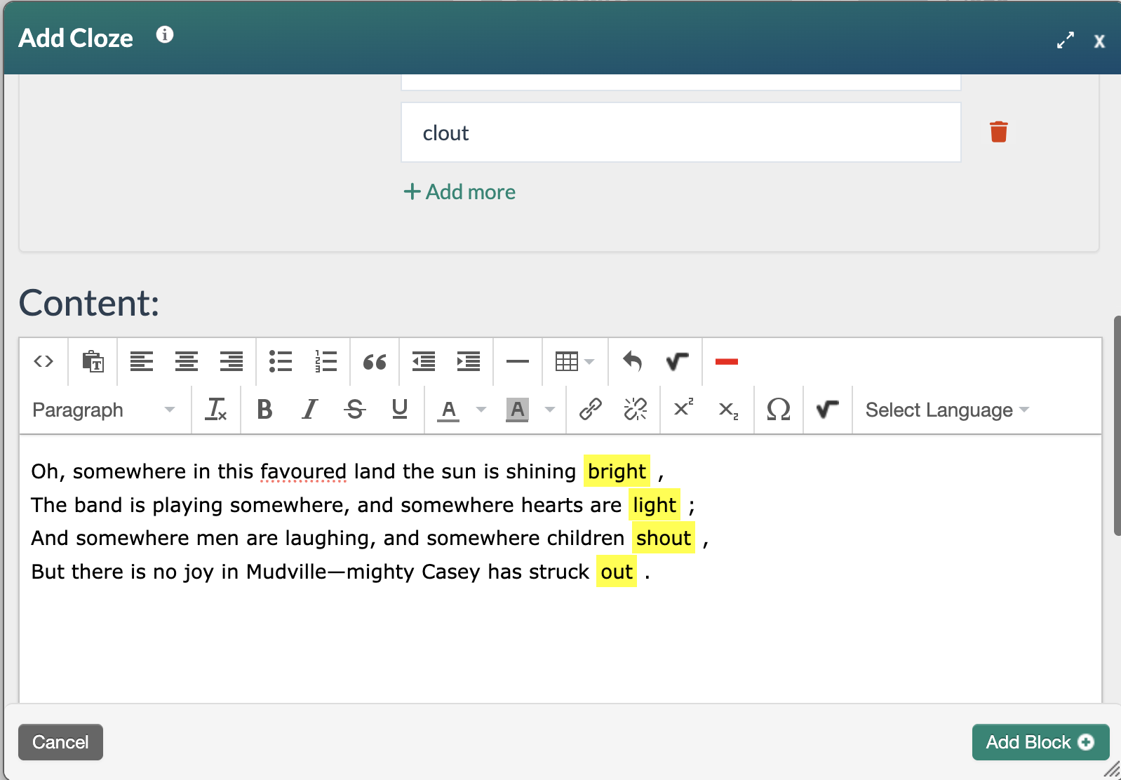Decrease the paragraph indent
This screenshot has height=780, width=1121.
point(424,361)
